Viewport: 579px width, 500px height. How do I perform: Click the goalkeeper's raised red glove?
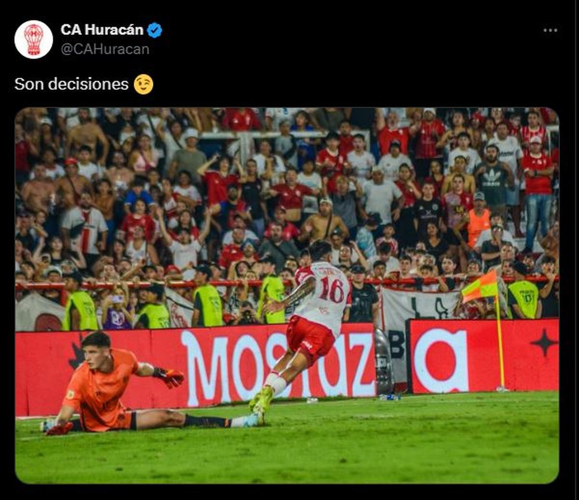tap(169, 377)
